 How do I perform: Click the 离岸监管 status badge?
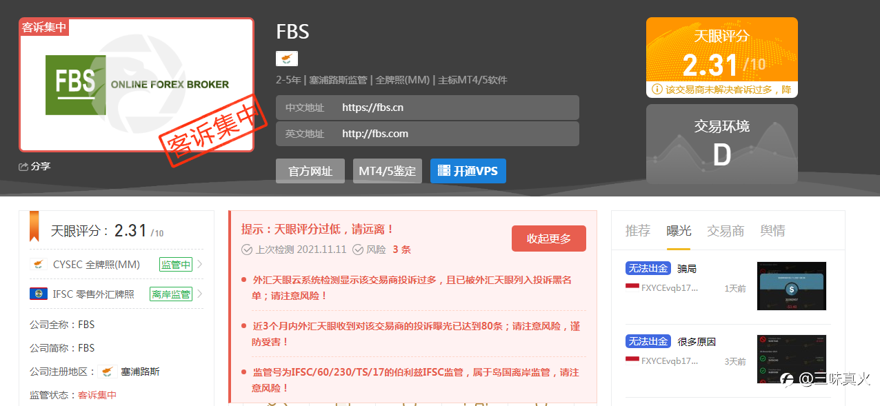click(x=171, y=294)
